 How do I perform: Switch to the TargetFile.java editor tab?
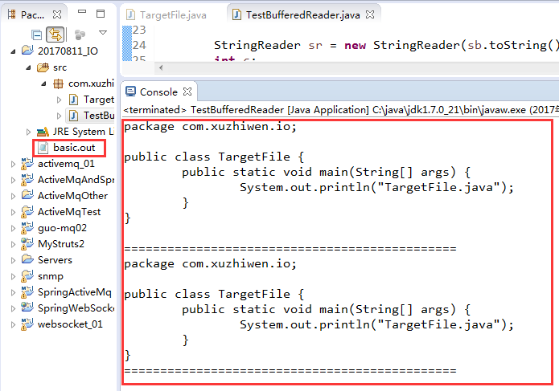point(166,15)
